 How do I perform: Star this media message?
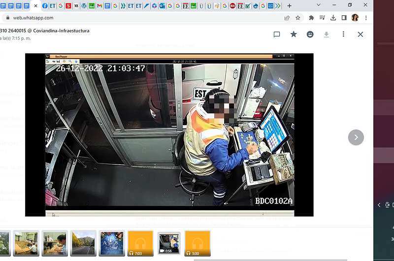tap(294, 34)
